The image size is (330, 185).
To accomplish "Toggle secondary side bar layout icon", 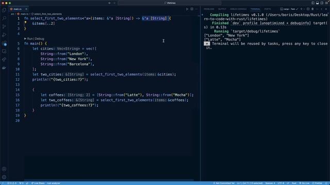I will click(x=322, y=3).
